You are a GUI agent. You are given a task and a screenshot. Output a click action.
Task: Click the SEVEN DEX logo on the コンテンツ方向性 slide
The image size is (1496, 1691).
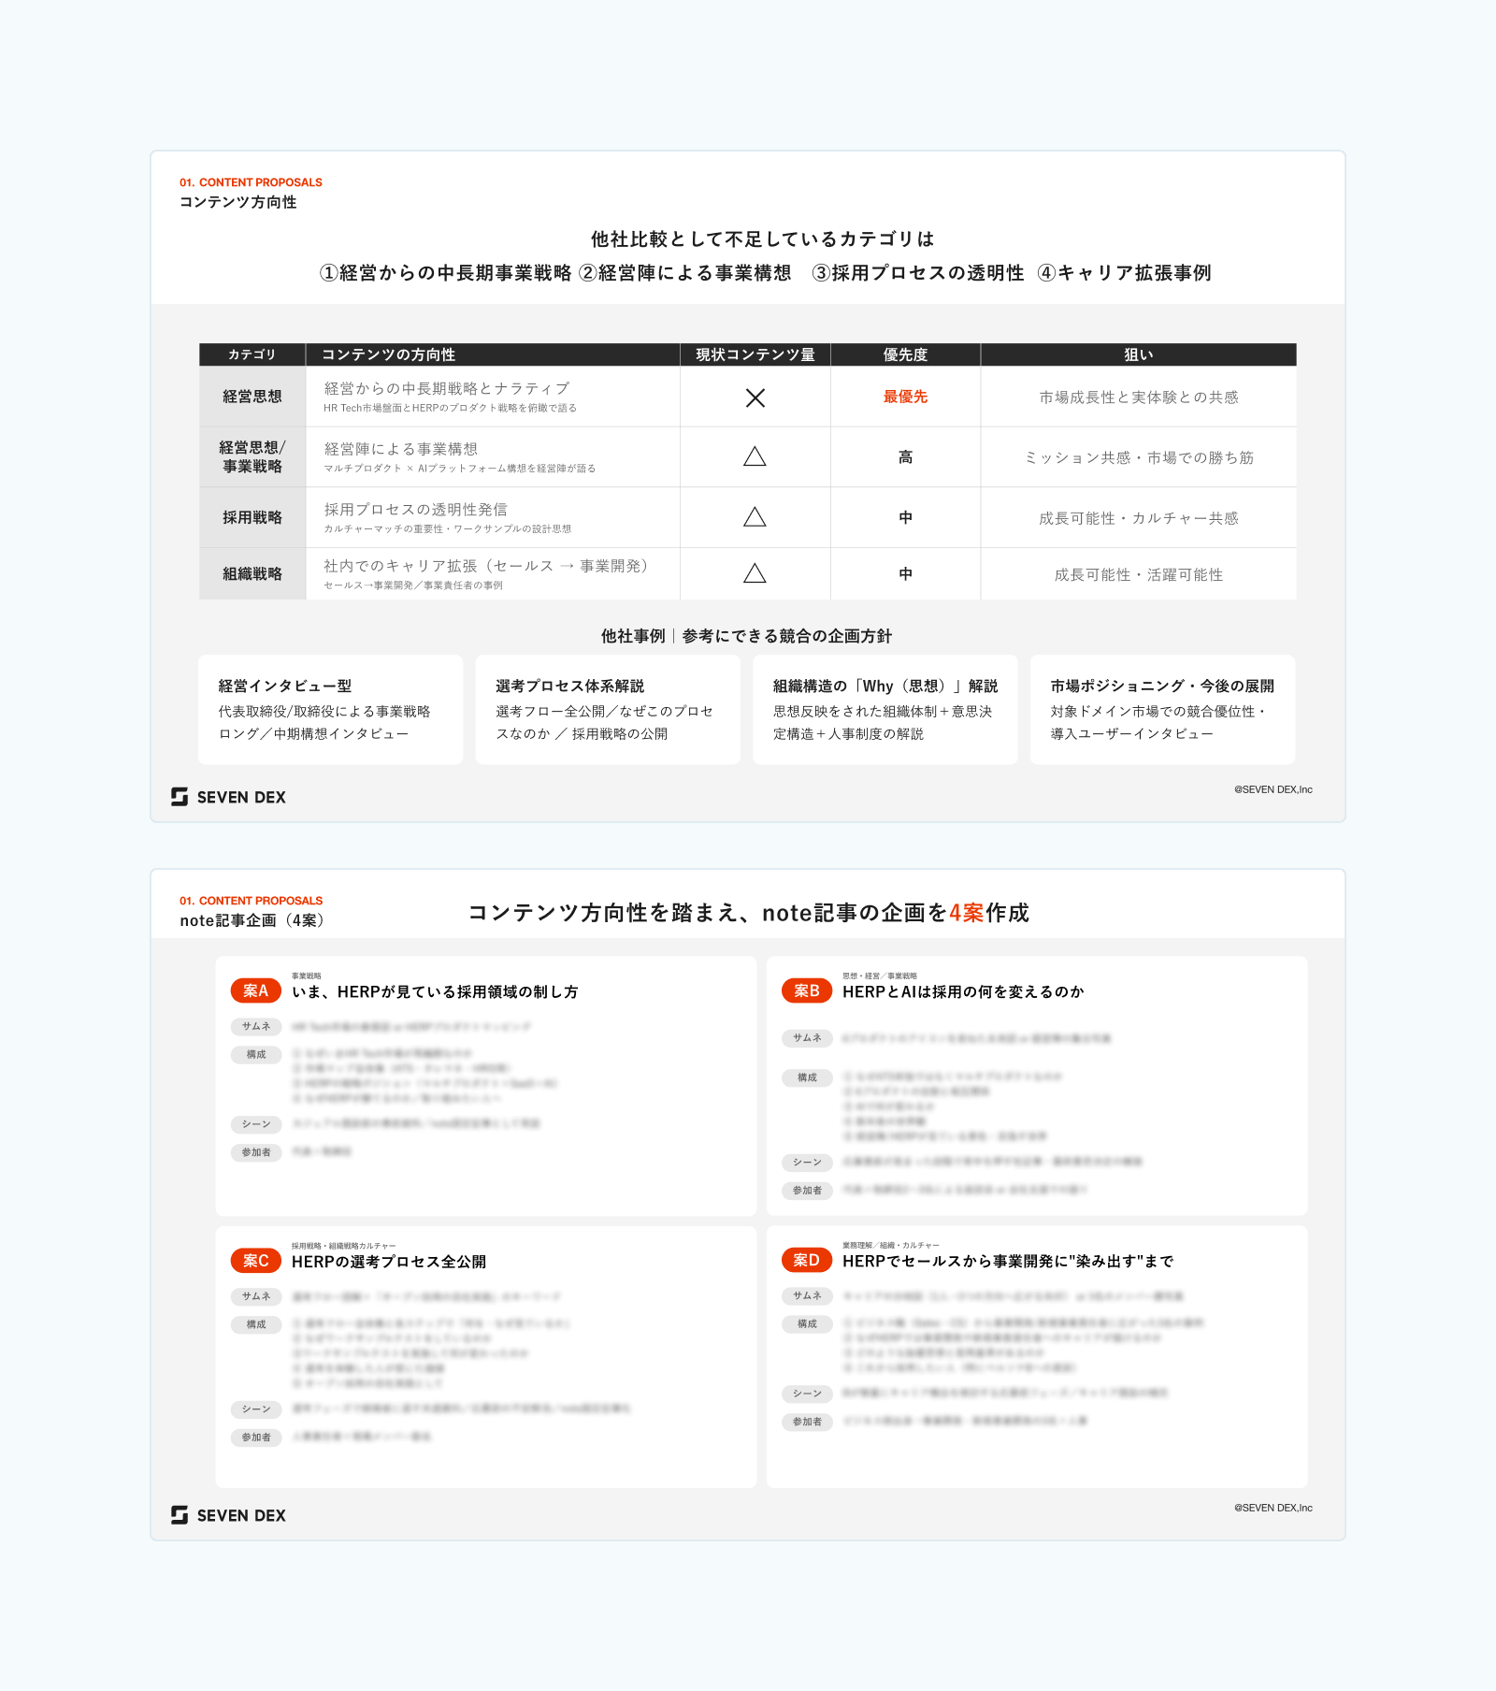229,797
